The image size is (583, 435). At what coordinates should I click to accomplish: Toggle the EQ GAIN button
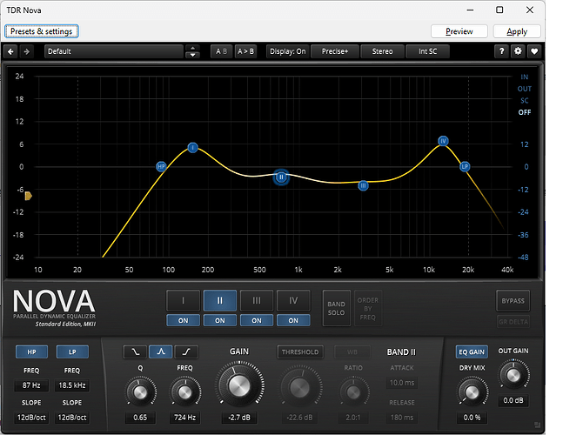point(472,351)
